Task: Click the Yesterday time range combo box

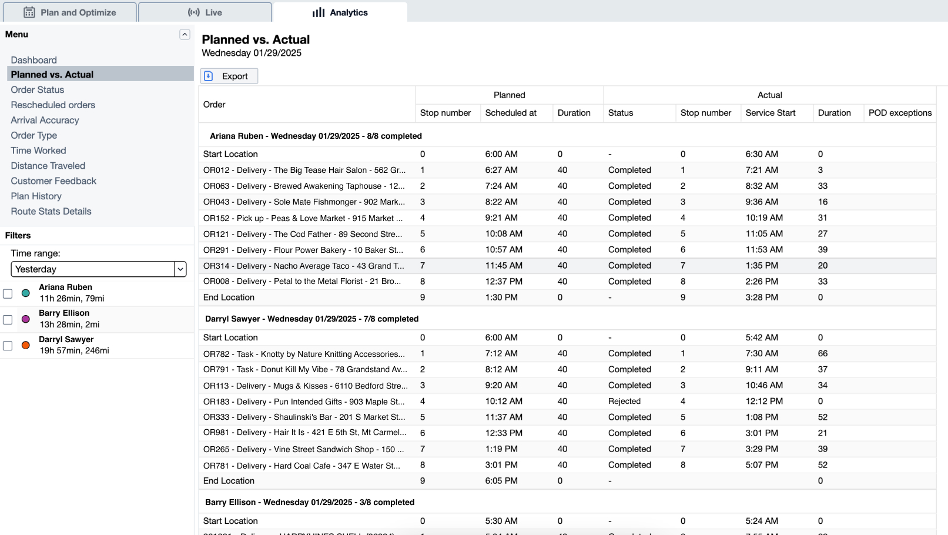Action: [x=93, y=269]
